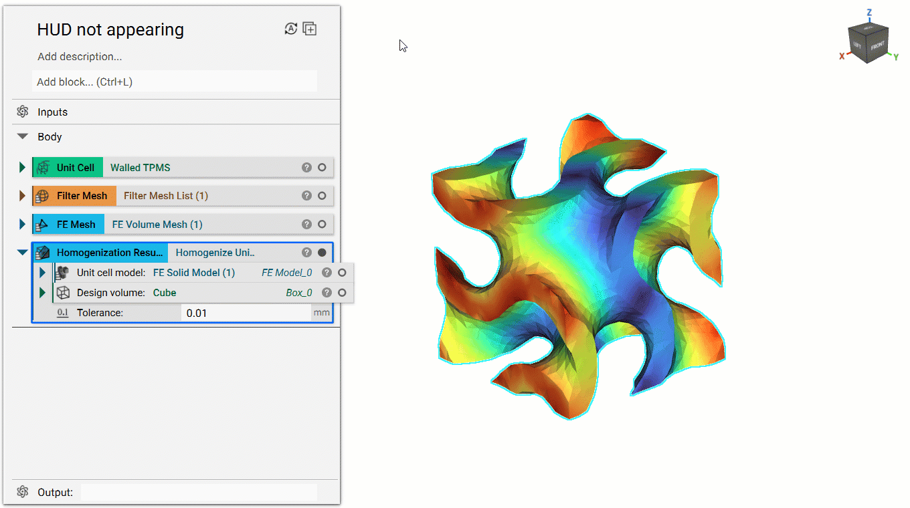Click the view orientation cube
910x508 pixels.
coord(869,43)
